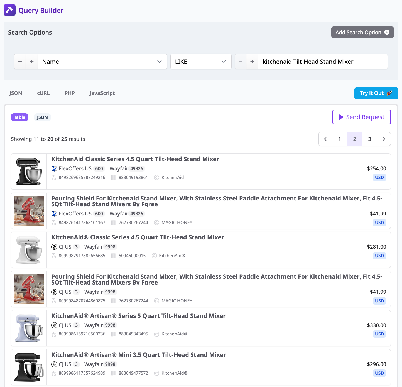
Task: Focus the kitchenaid Tilt-Head Stand Mixer input
Action: click(323, 62)
